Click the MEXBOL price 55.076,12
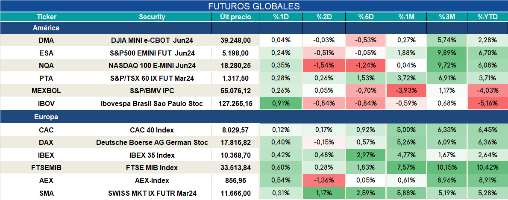 pos(235,91)
